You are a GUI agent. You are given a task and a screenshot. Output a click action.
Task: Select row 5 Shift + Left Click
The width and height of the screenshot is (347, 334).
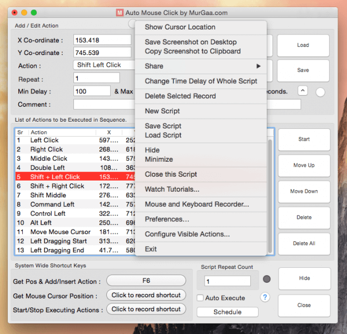[75, 177]
